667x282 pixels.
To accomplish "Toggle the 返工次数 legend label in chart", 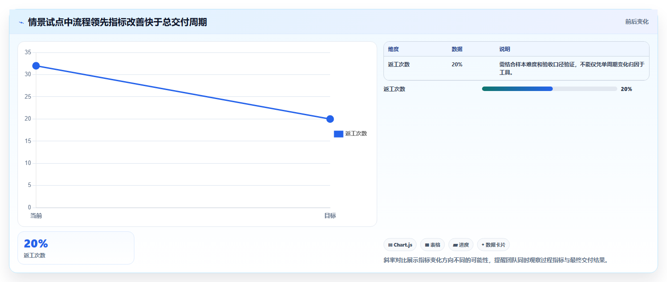I will [x=356, y=134].
